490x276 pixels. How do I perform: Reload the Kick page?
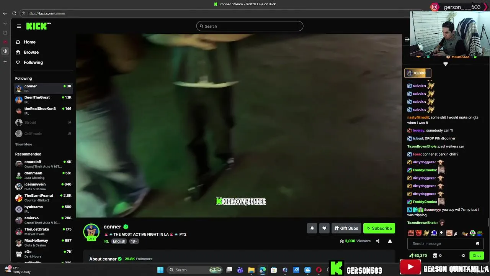pos(14,13)
